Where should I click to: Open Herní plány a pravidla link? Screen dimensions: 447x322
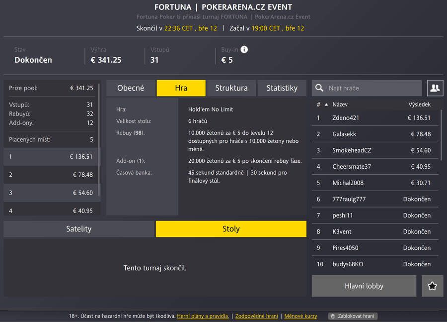coord(203,316)
